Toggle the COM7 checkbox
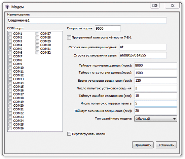 coord(10,56)
